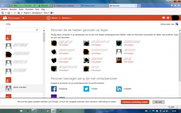Check the Alle select-all checkbox
This screenshot has height=113, width=181.
click(x=4, y=24)
